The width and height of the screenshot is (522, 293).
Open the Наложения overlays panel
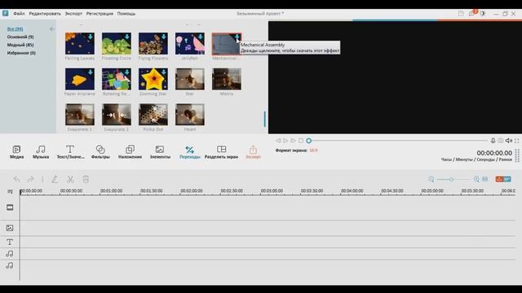pos(130,152)
